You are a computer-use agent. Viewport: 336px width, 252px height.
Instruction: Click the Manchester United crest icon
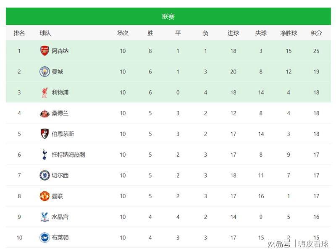pyautogui.click(x=45, y=196)
